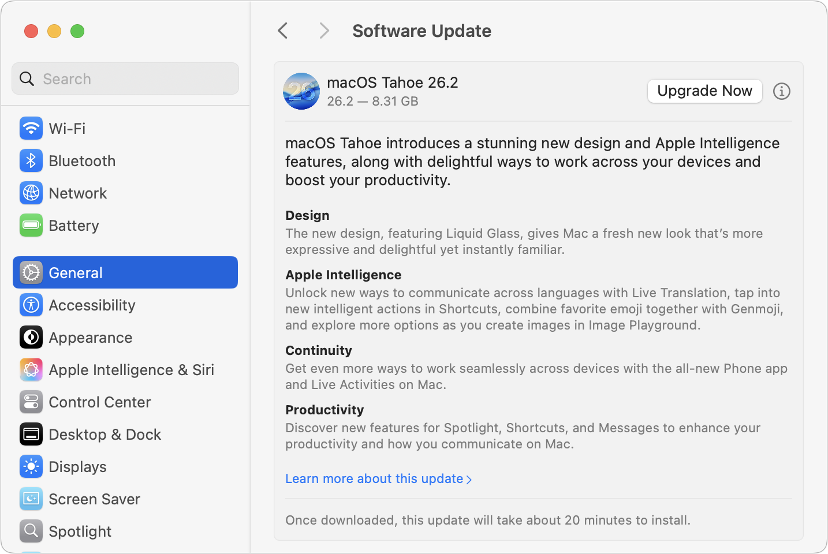The height and width of the screenshot is (554, 828).
Task: Click the Appearance icon
Action: tap(31, 337)
